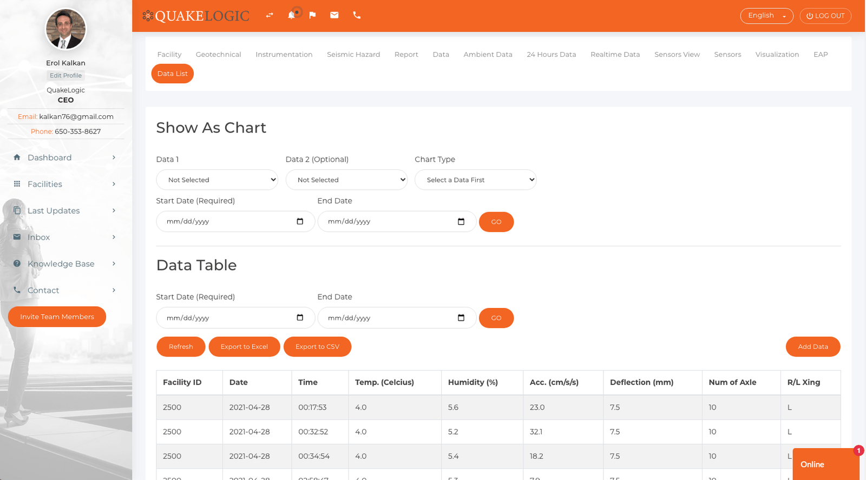The width and height of the screenshot is (866, 480).
Task: Expand the Chart Type dropdown
Action: pos(475,180)
